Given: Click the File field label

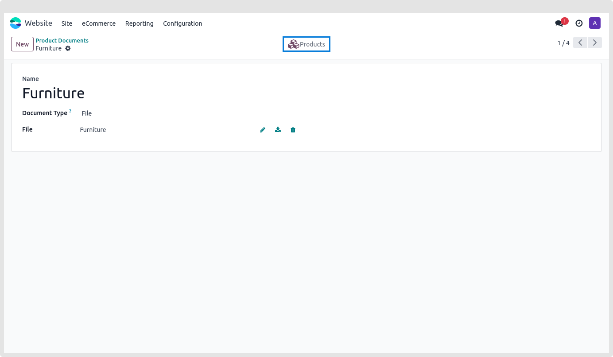Looking at the screenshot, I should 27,129.
